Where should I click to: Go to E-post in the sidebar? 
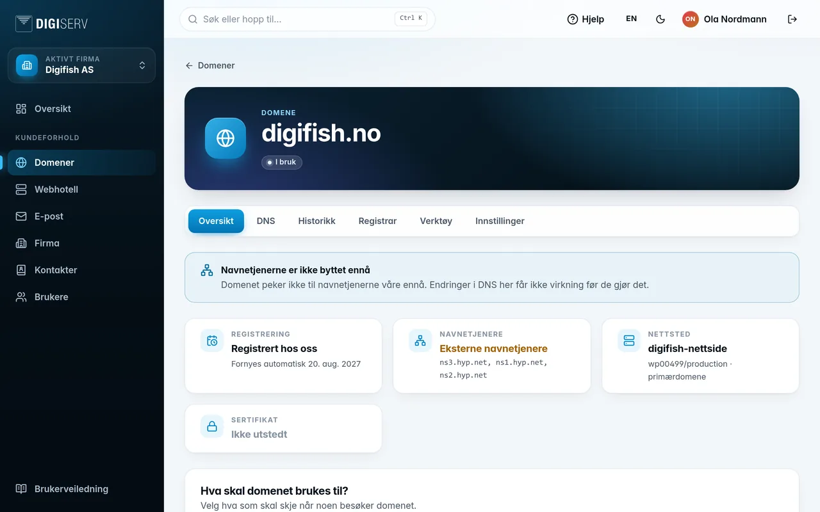(81, 216)
